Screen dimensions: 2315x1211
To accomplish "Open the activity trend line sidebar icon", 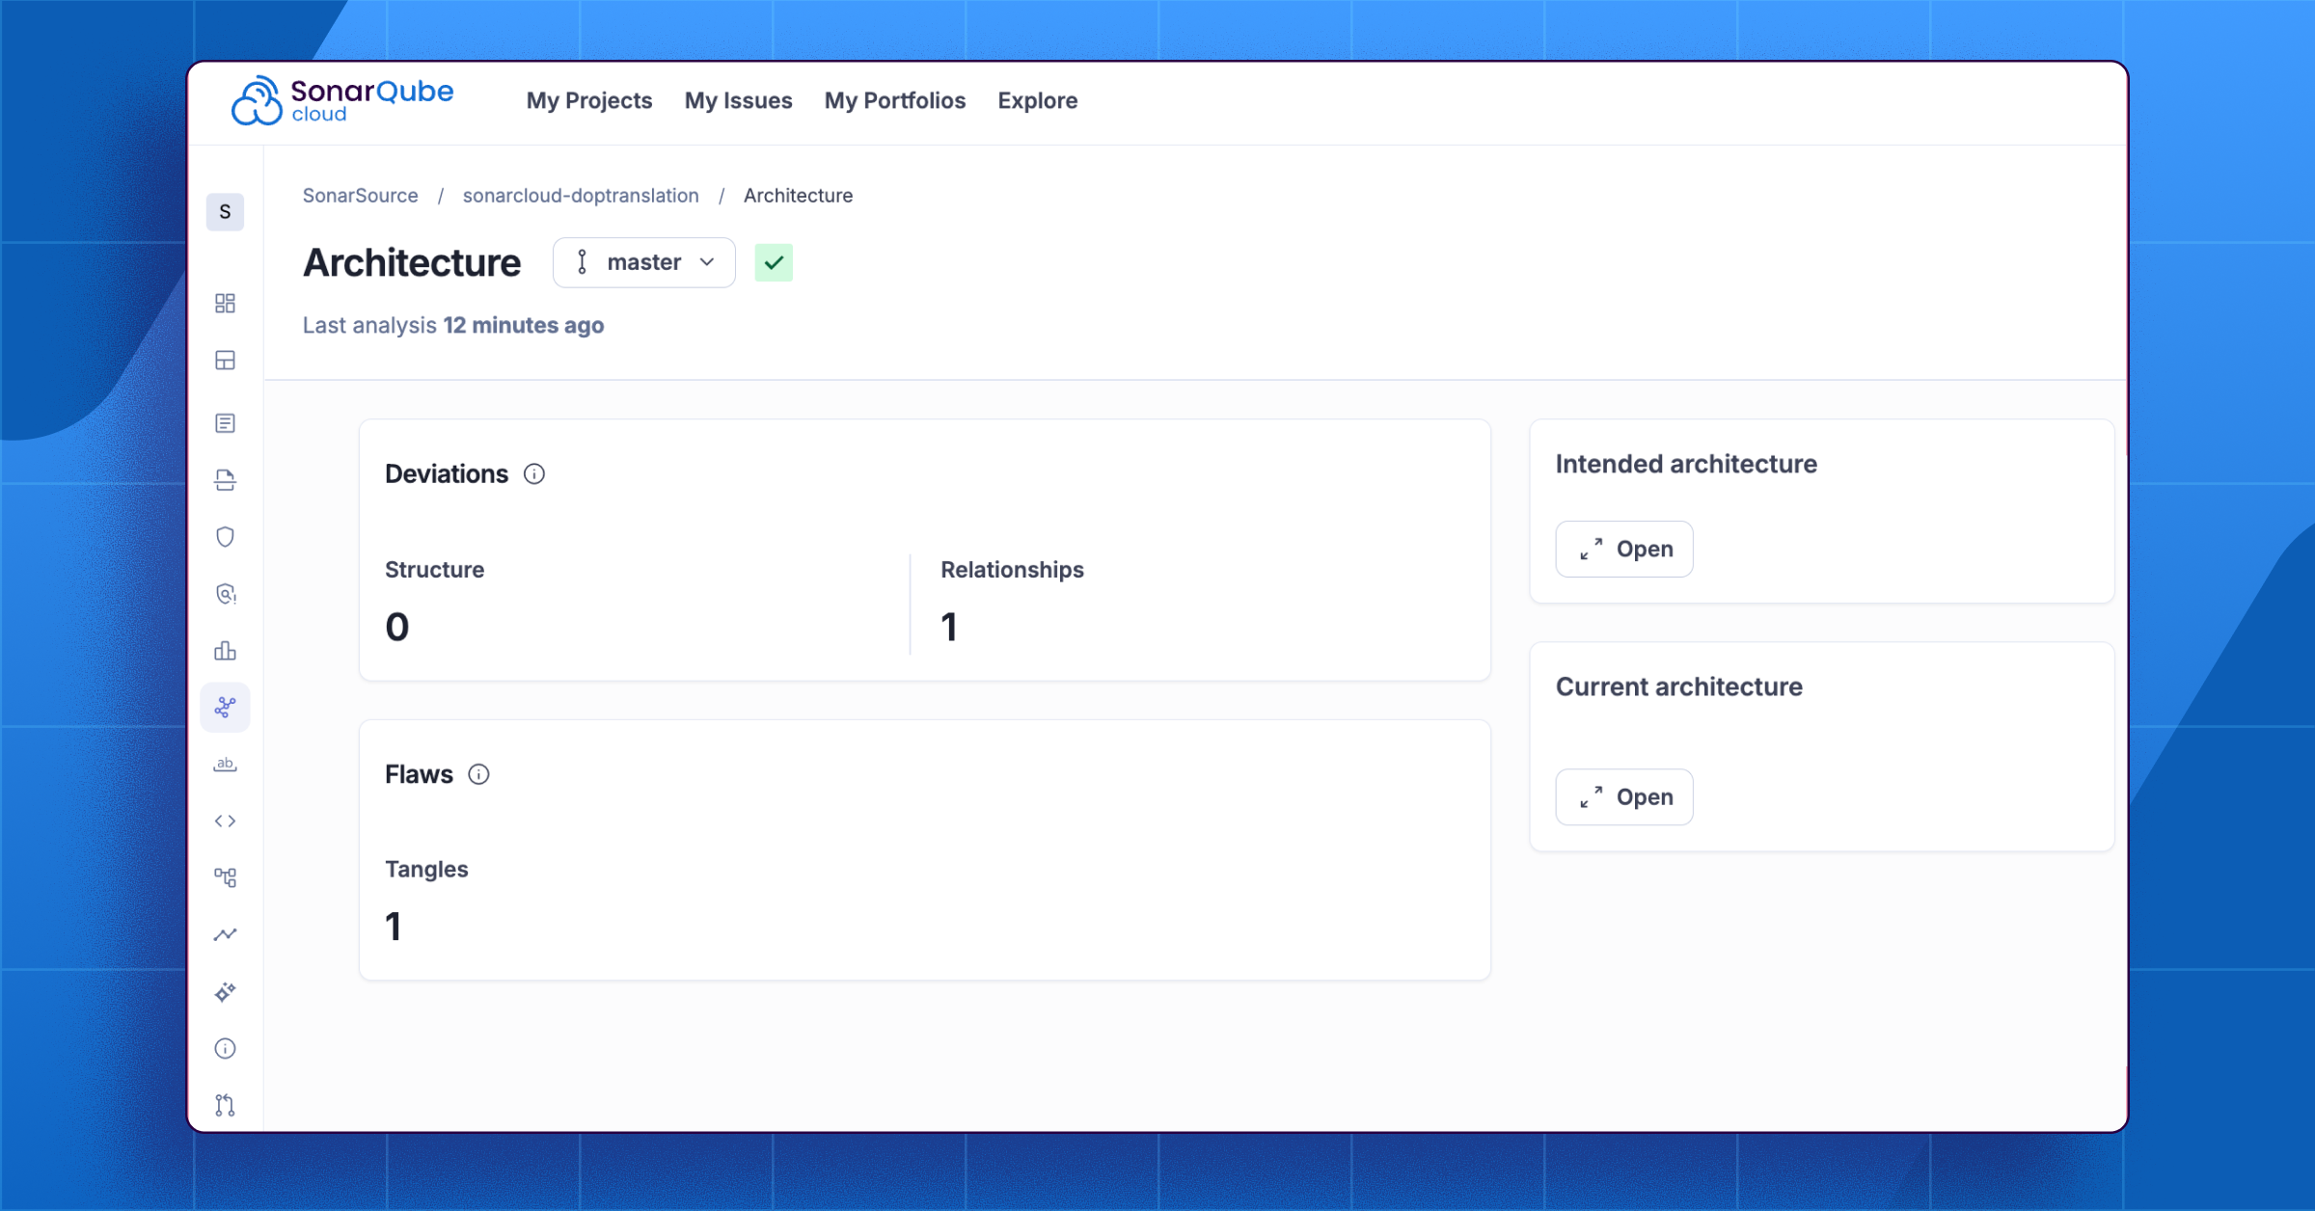I will pos(225,934).
